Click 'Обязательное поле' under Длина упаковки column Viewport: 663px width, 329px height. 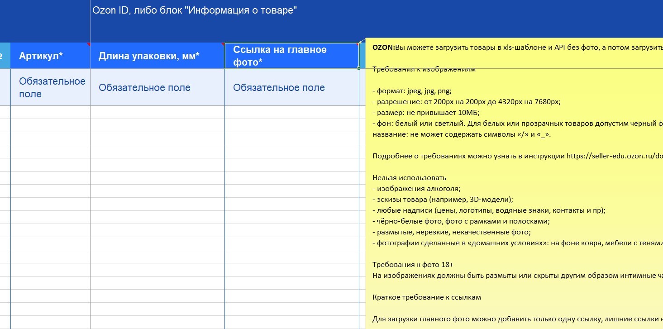157,87
